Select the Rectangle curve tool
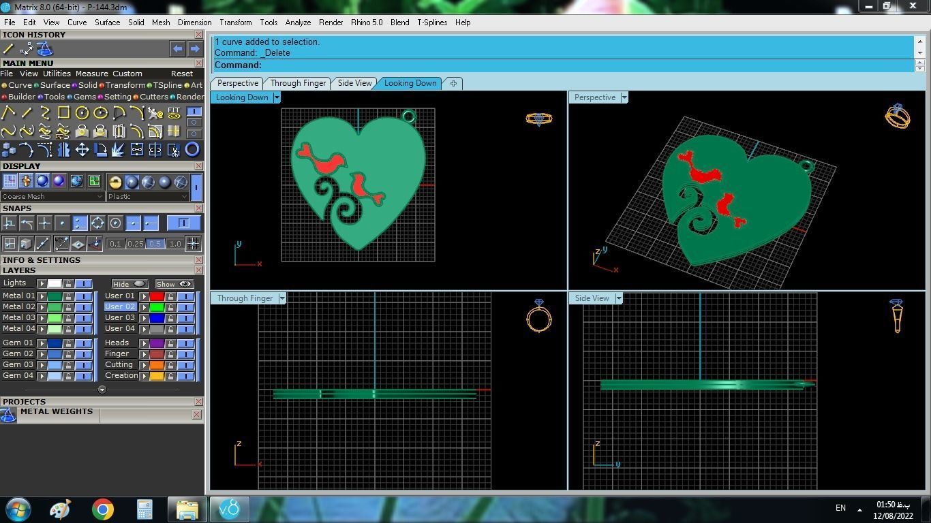This screenshot has height=523, width=931. (63, 112)
